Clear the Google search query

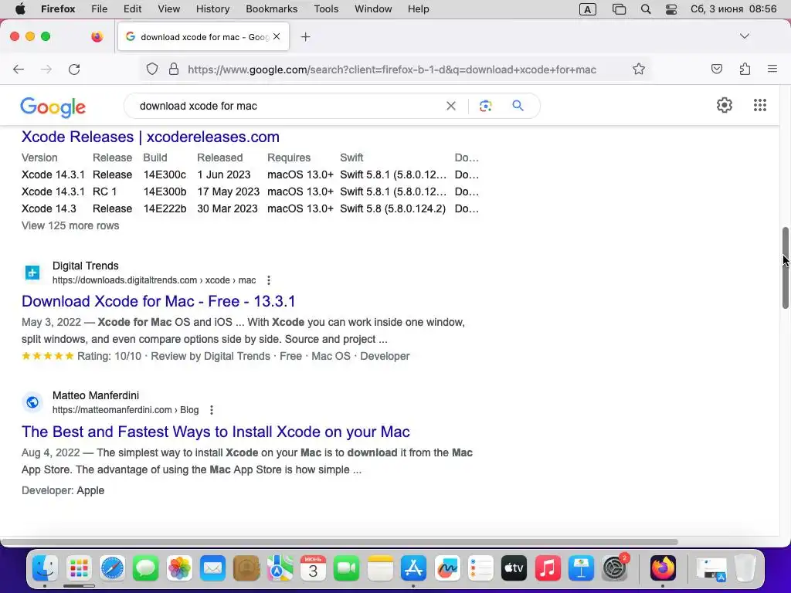pos(451,106)
